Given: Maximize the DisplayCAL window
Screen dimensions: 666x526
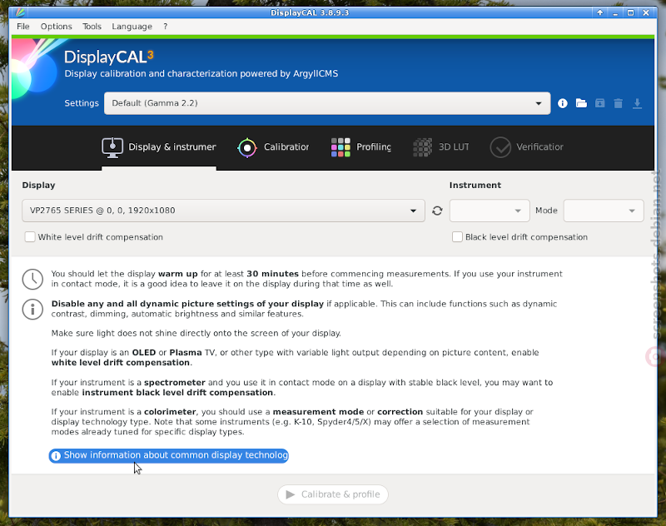Looking at the screenshot, I should [x=631, y=12].
